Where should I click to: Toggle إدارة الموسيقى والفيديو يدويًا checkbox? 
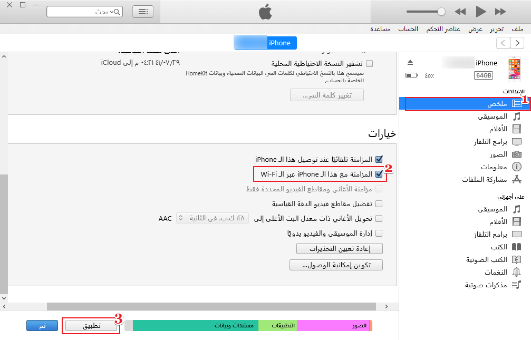click(379, 234)
